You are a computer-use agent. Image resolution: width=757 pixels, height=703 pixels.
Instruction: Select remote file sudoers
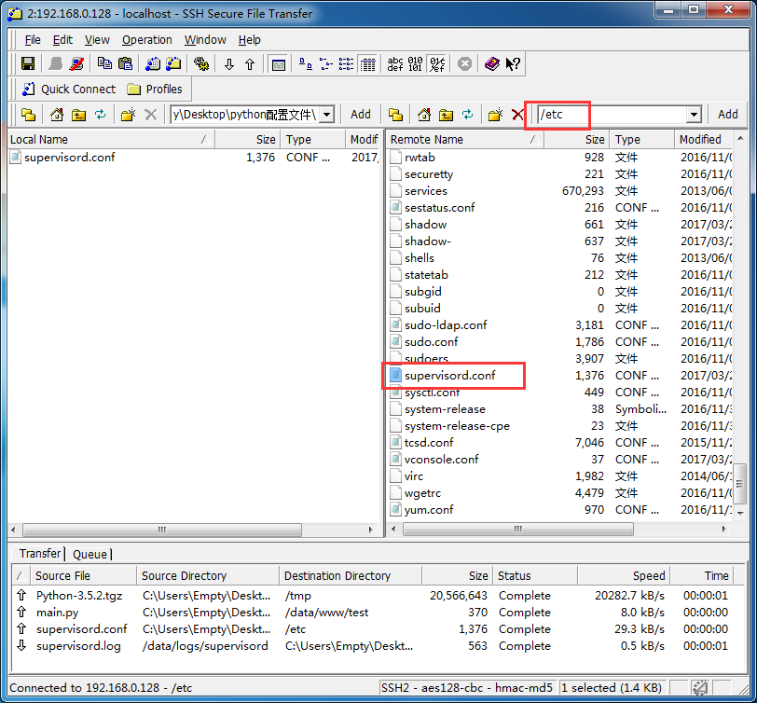point(427,359)
